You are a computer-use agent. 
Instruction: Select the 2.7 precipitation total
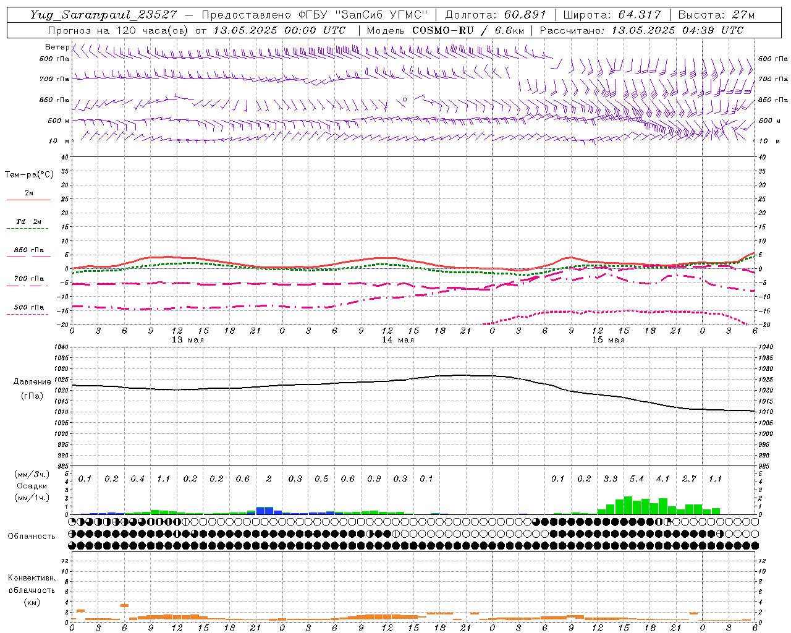pyautogui.click(x=689, y=478)
